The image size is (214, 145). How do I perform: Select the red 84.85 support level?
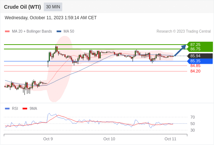[195, 66]
